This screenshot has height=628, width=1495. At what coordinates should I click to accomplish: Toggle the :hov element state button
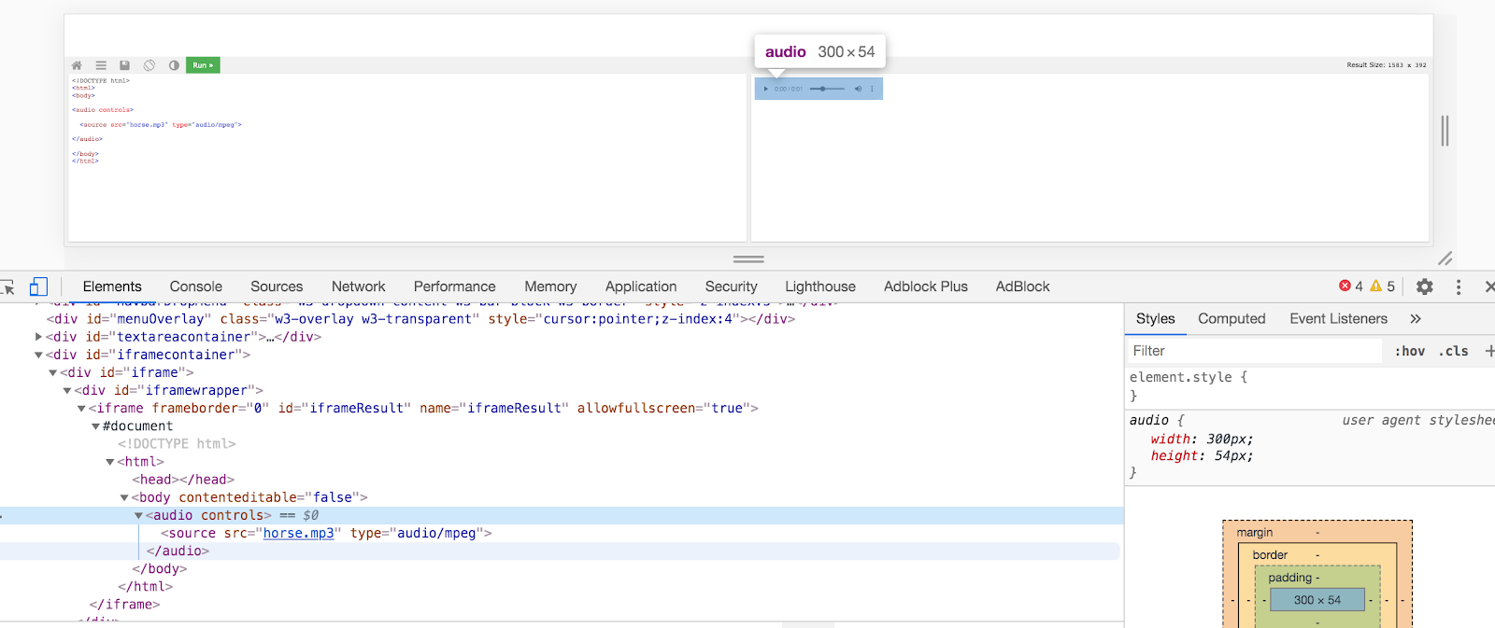(x=1410, y=351)
